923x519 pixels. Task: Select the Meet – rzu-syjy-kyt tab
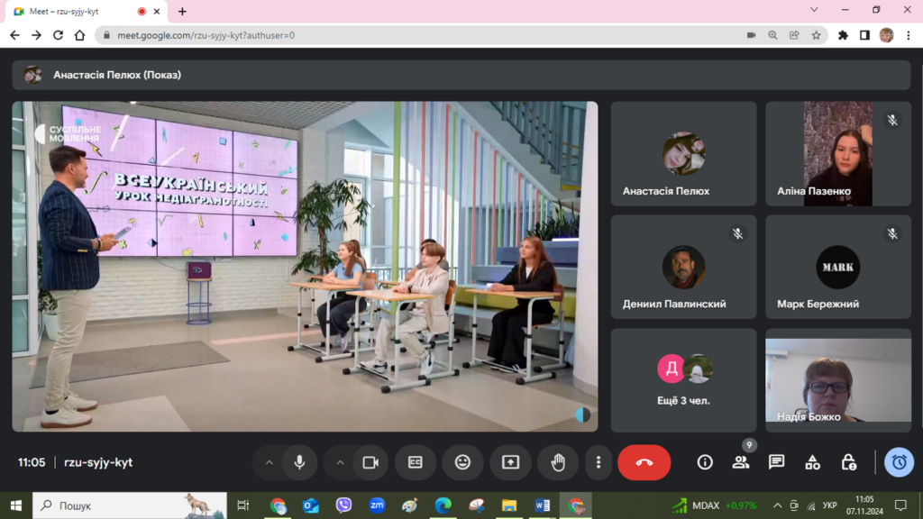point(87,11)
